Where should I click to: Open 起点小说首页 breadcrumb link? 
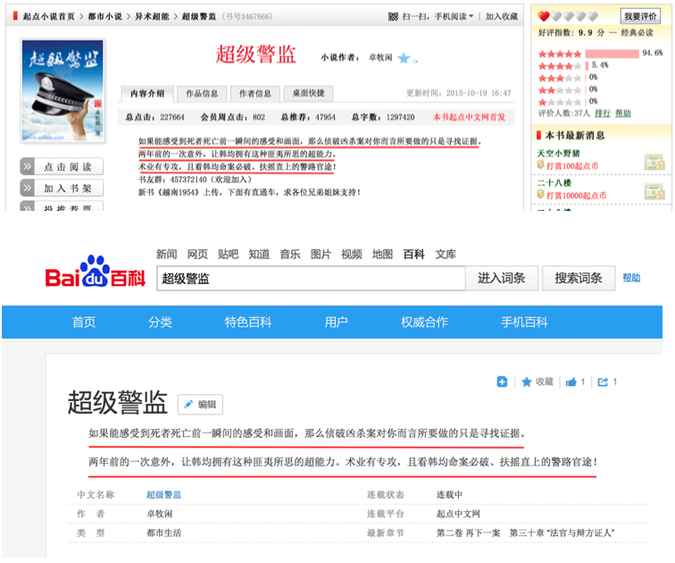(48, 16)
